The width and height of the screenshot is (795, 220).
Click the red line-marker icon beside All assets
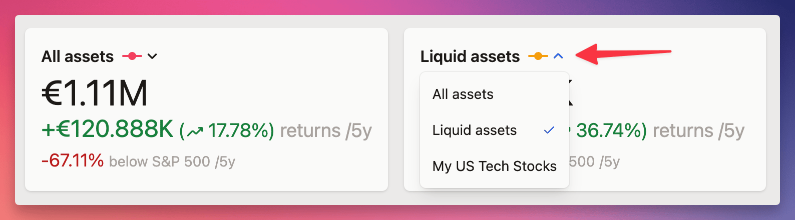(132, 56)
